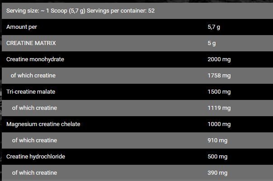Click the 1500 mg value

(219, 92)
